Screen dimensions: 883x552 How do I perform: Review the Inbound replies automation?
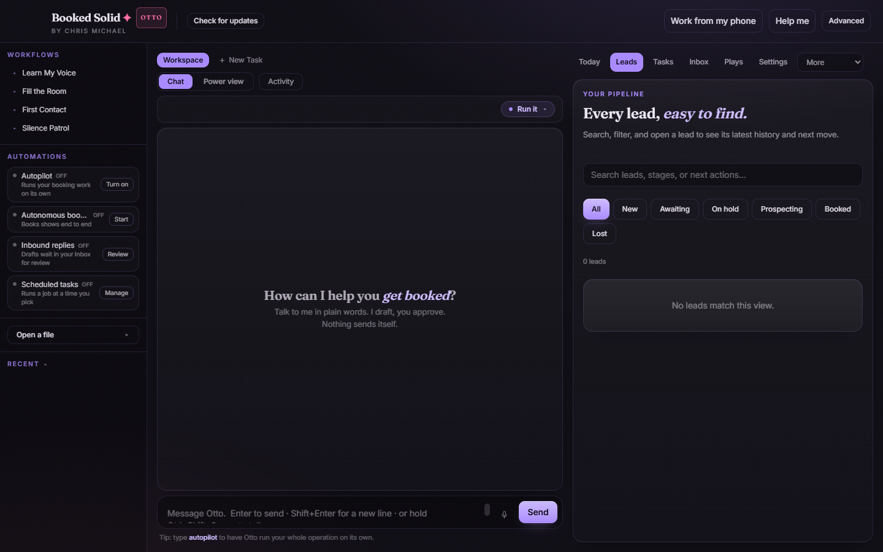[x=118, y=255]
